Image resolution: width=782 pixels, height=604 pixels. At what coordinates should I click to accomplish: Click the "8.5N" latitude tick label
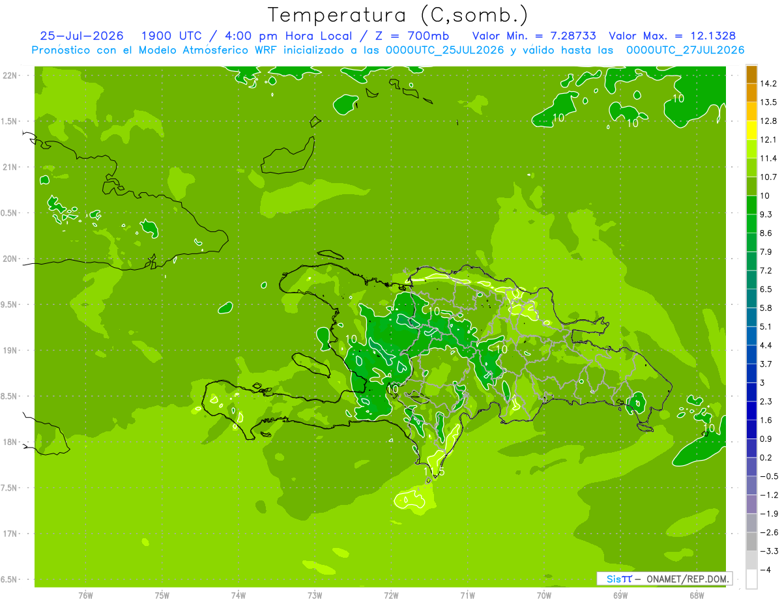10,397
